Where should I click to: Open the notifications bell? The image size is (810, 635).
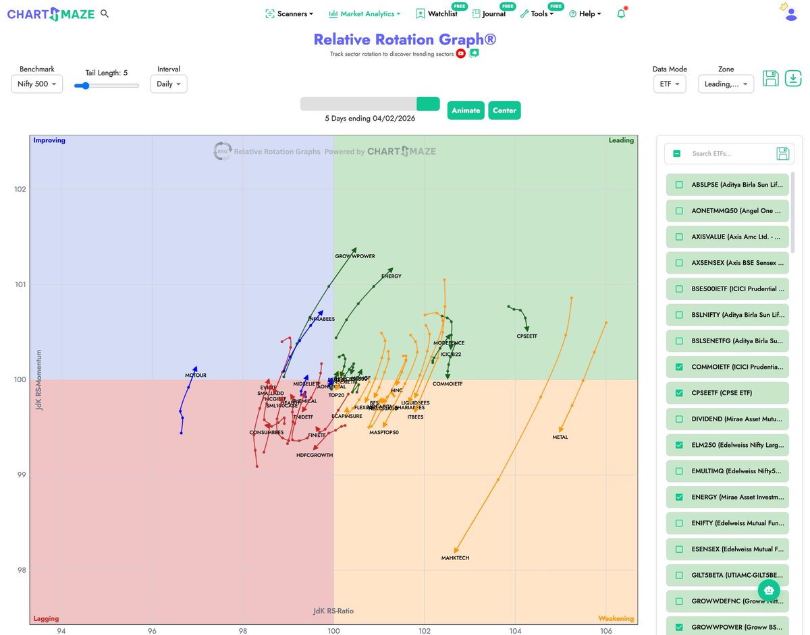click(621, 13)
